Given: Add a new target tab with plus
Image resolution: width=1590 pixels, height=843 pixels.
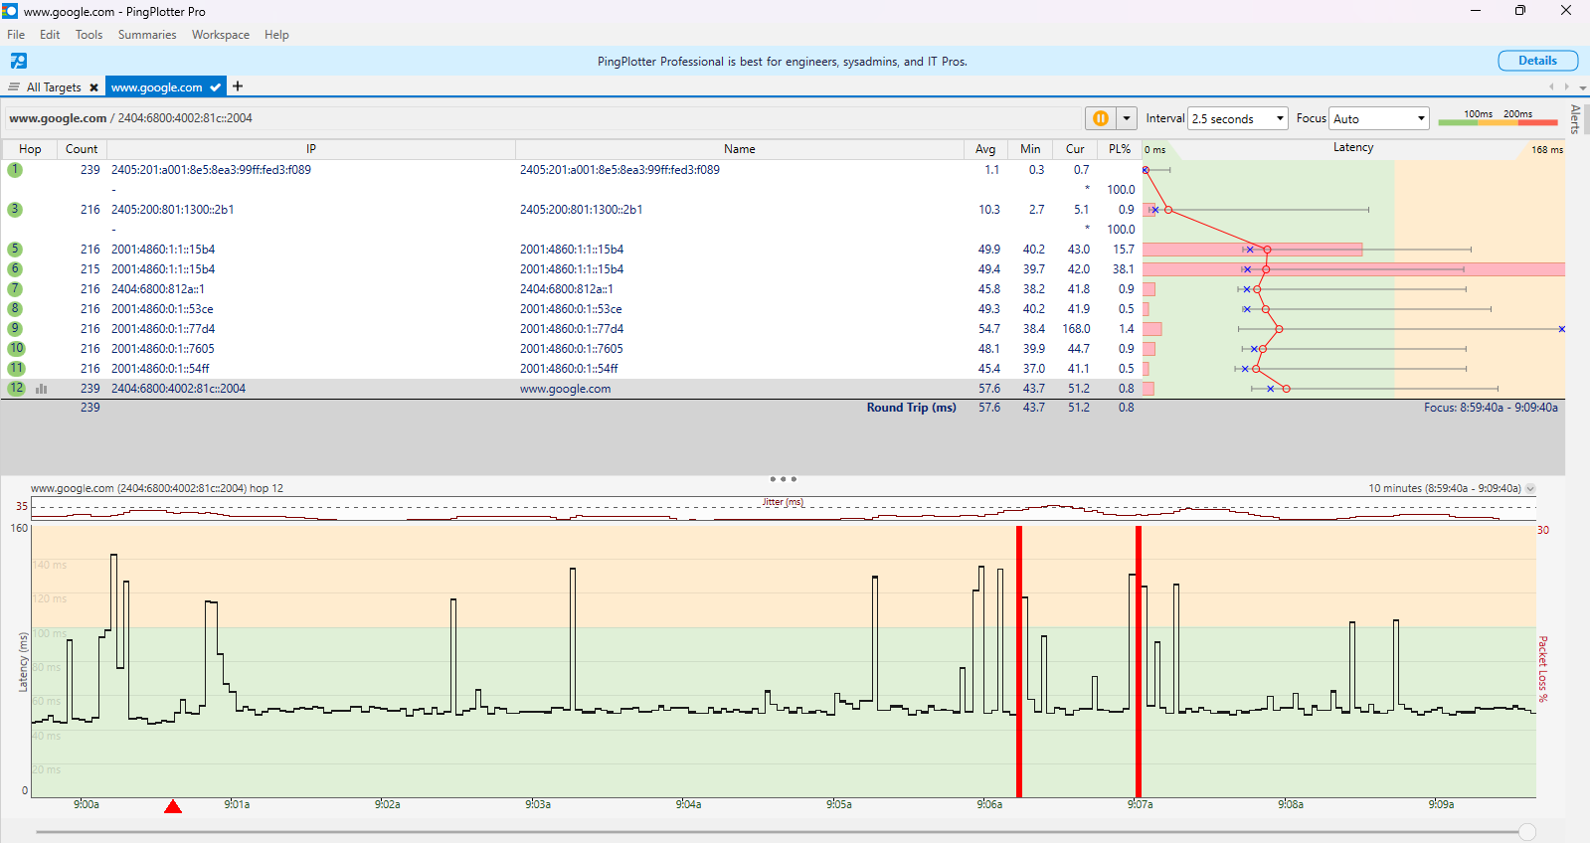Looking at the screenshot, I should (238, 86).
